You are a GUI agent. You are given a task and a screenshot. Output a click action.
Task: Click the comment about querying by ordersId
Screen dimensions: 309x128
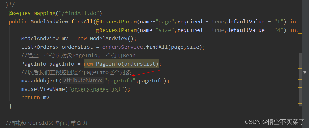[47, 123]
